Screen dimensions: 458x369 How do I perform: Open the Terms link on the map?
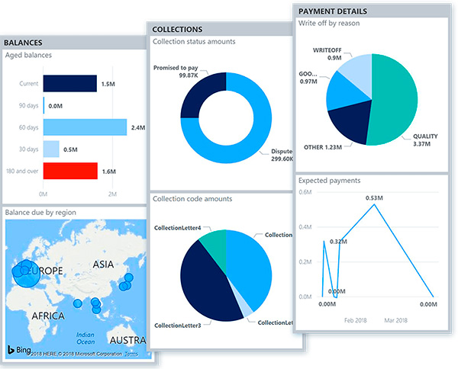click(131, 355)
